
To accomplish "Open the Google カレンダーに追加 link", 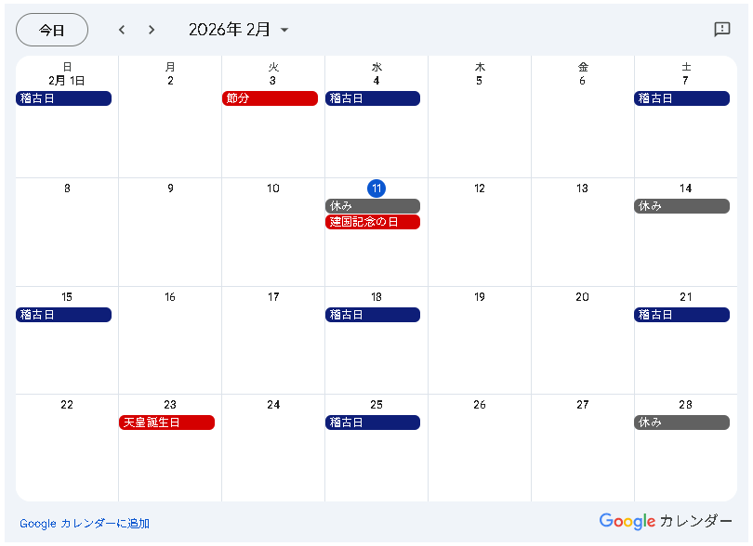I will [85, 524].
